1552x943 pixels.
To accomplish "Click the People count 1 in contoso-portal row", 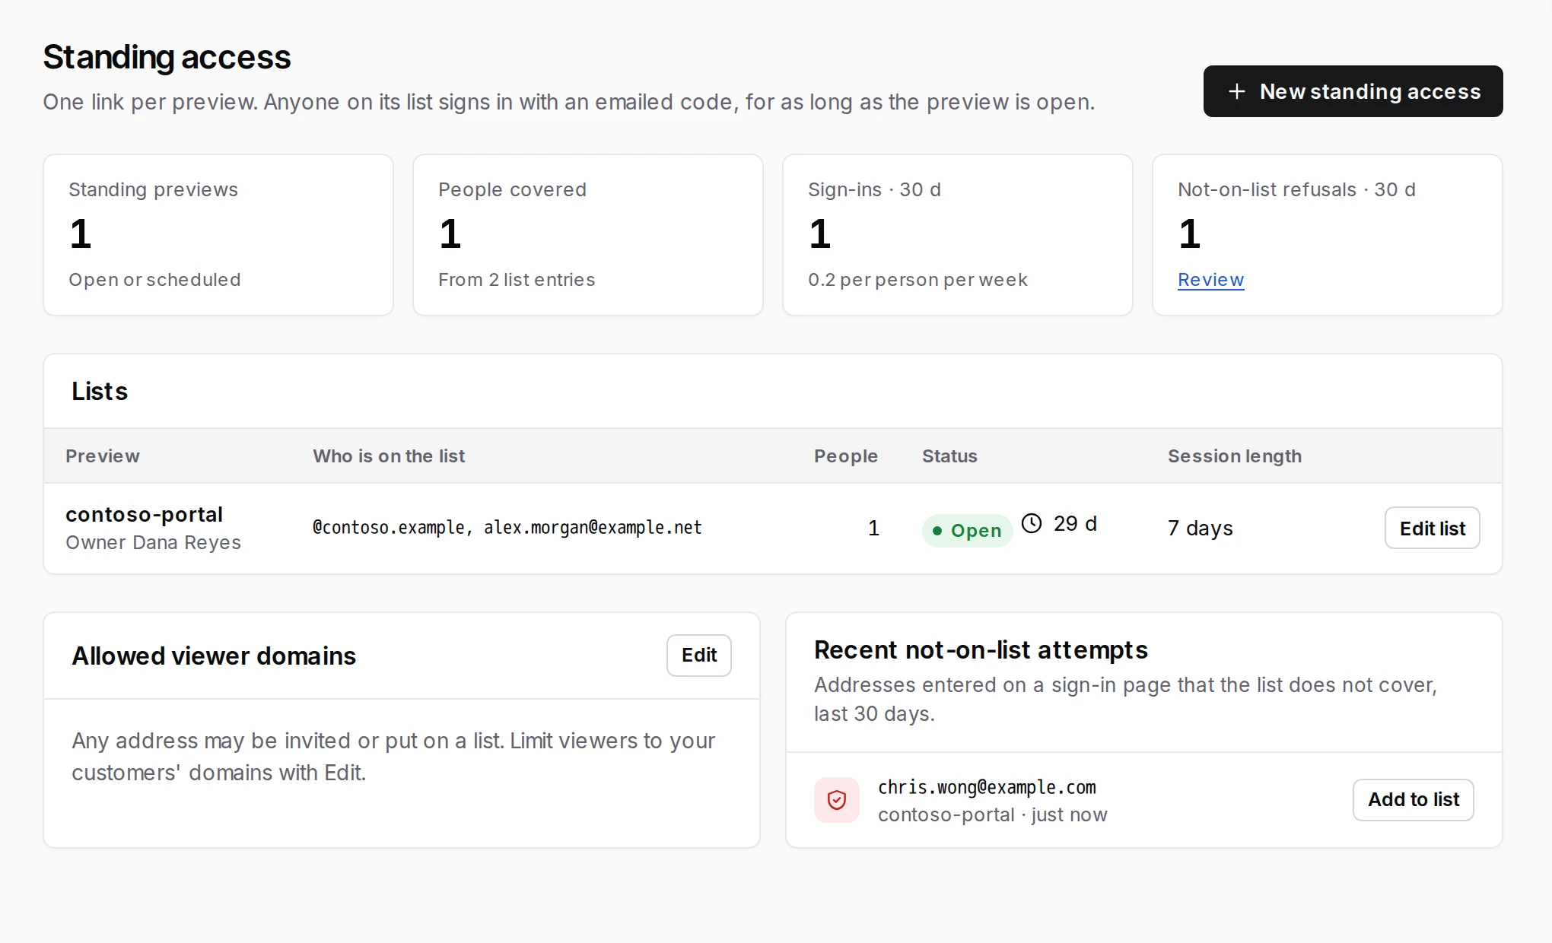I will (x=873, y=528).
